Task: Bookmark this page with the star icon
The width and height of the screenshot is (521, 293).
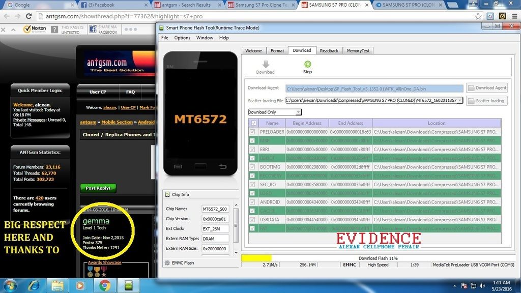Action: (478, 16)
